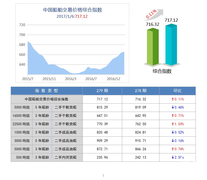
Task: Click the 279 期 column header
Action: [x=102, y=91]
